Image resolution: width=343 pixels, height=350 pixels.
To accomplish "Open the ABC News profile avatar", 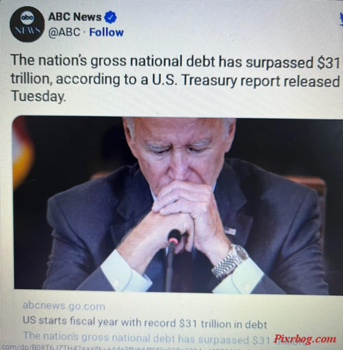I will click(x=27, y=24).
